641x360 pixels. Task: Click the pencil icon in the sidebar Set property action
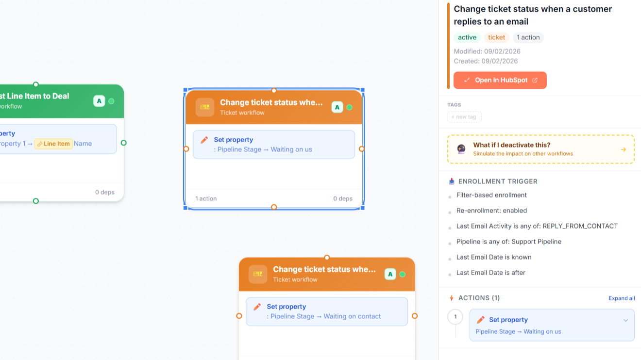pyautogui.click(x=481, y=320)
